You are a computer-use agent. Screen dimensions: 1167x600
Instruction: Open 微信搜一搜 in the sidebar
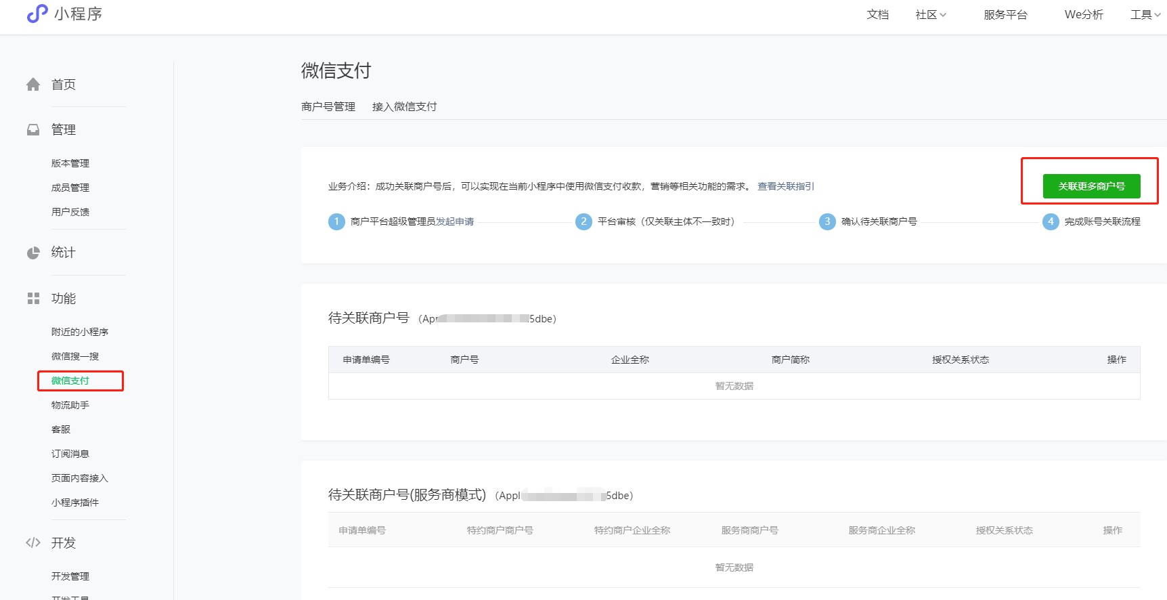(x=75, y=356)
